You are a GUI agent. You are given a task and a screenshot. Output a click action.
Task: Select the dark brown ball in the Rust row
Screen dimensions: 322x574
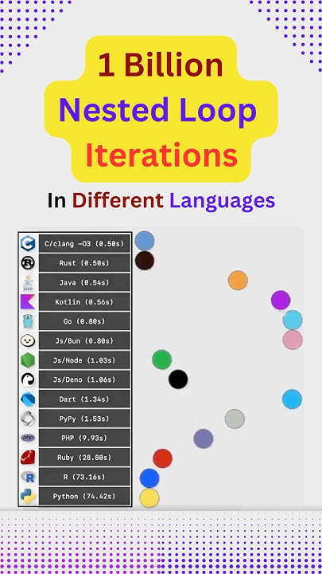(145, 261)
